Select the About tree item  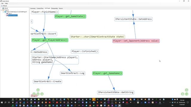tap(6, 8)
